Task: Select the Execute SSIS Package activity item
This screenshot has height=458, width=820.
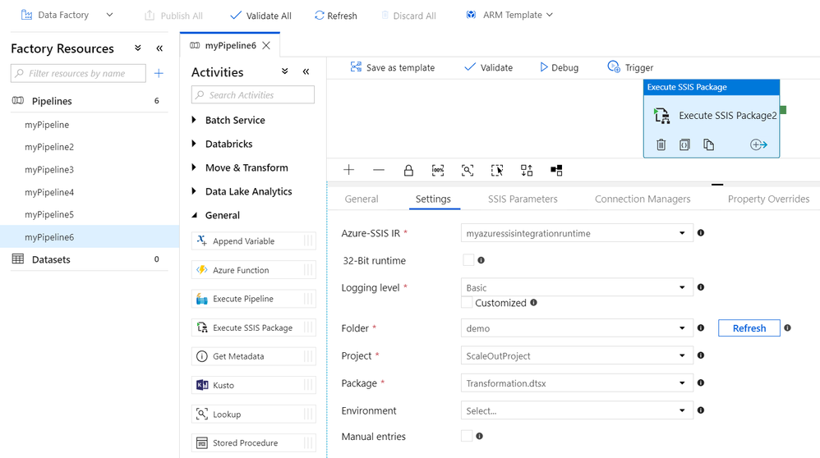Action: click(254, 327)
